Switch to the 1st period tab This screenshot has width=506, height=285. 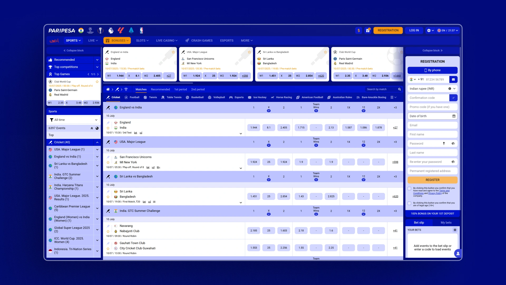[x=181, y=89]
